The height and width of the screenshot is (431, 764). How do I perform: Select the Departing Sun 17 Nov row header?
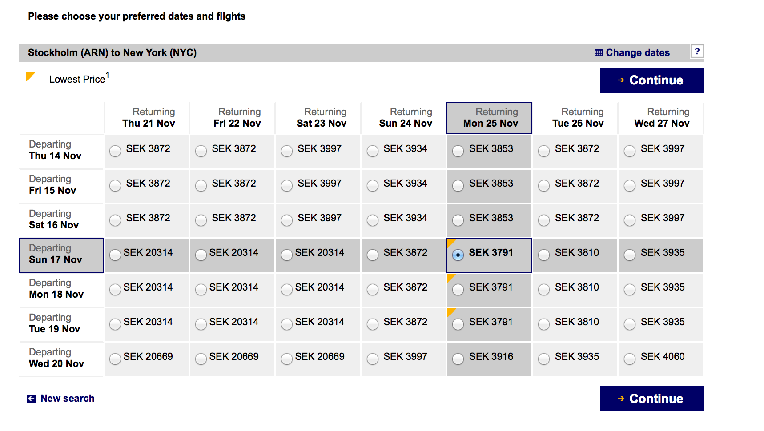[61, 255]
